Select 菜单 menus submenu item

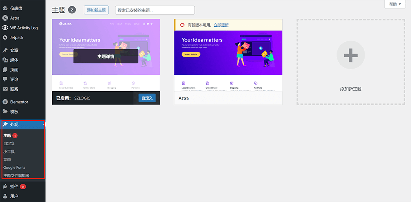7,159
